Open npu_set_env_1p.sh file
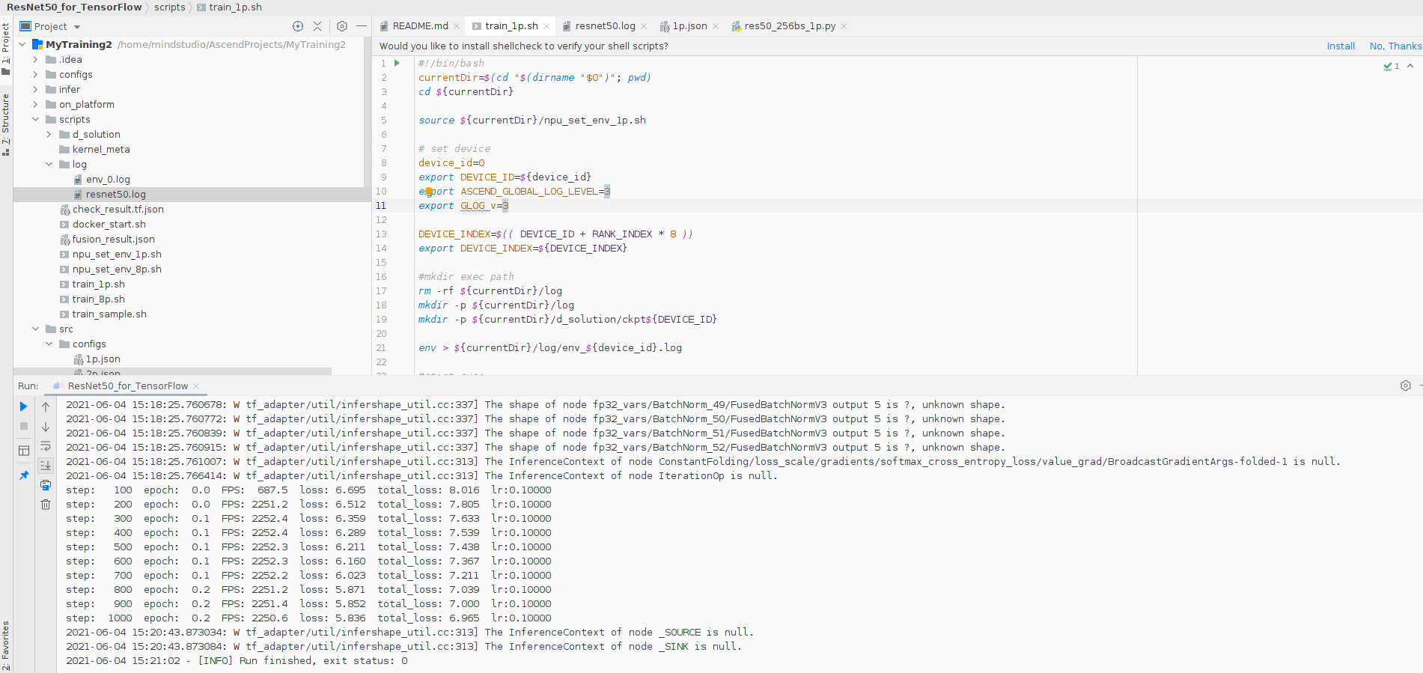Screen dimensions: 1423x673 [117, 255]
